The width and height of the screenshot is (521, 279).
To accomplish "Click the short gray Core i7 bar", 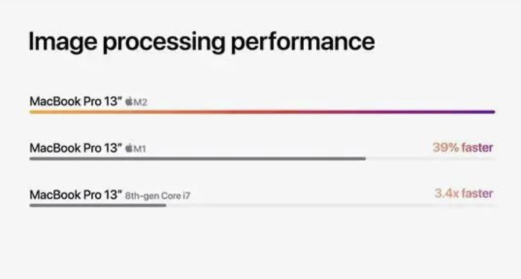I will point(98,205).
